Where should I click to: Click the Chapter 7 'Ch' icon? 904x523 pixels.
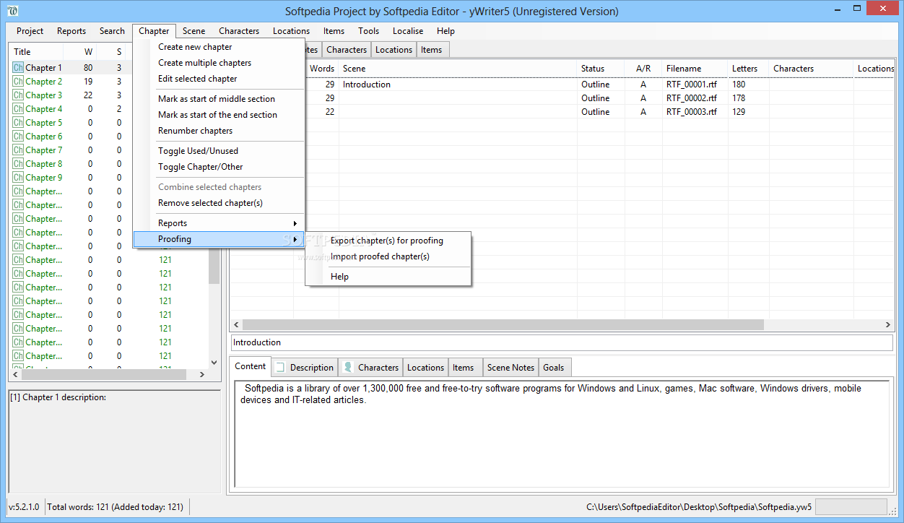(x=18, y=150)
